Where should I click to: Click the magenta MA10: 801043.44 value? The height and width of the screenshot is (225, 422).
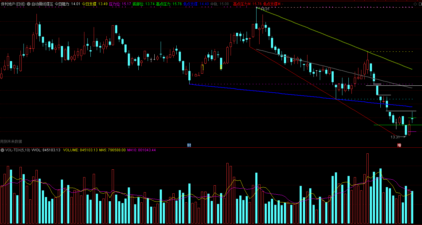click(141, 150)
